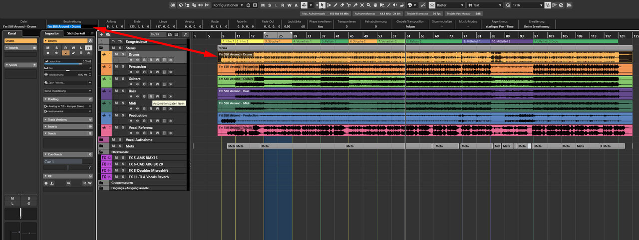Solo the Percussion track
Image resolution: width=639 pixels, height=240 pixels.
click(x=123, y=66)
